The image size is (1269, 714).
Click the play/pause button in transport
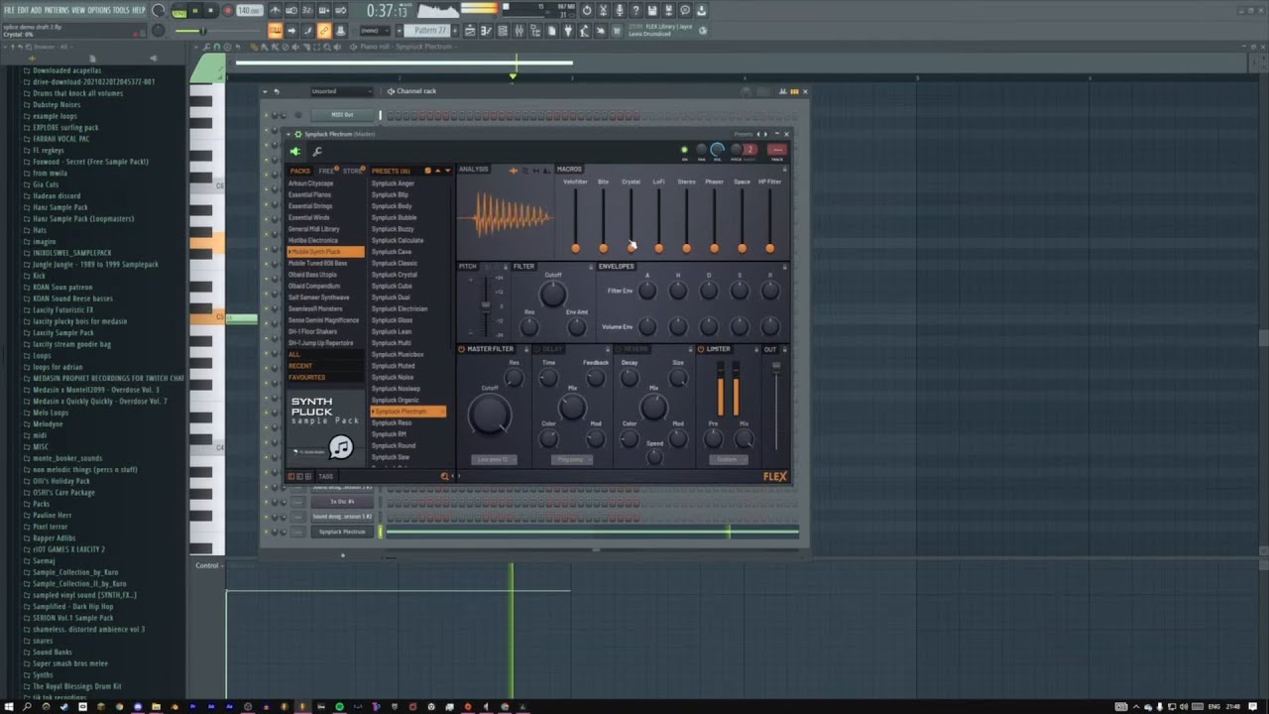(194, 11)
